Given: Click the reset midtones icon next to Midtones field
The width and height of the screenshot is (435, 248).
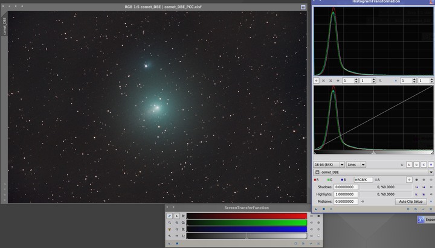Looking at the screenshot, I should tap(362, 202).
